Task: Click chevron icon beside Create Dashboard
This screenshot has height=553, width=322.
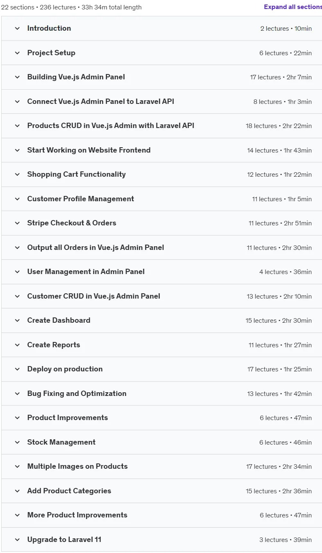Action: [x=17, y=321]
